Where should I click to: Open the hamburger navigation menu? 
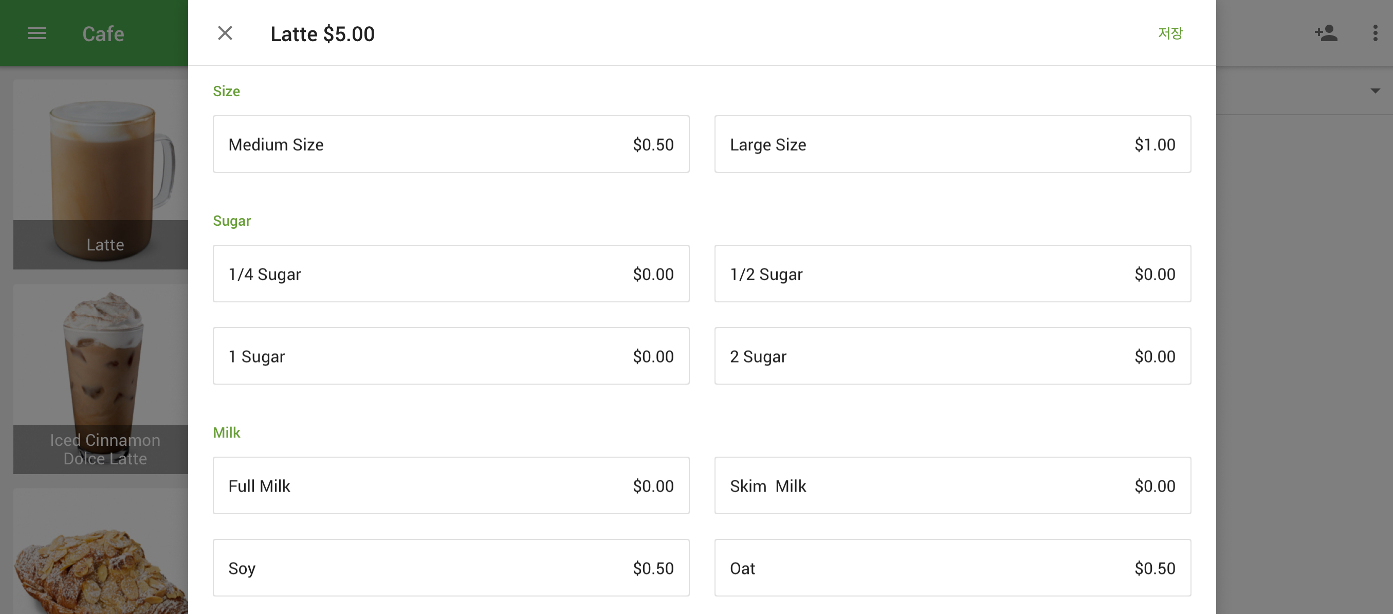pyautogui.click(x=37, y=33)
